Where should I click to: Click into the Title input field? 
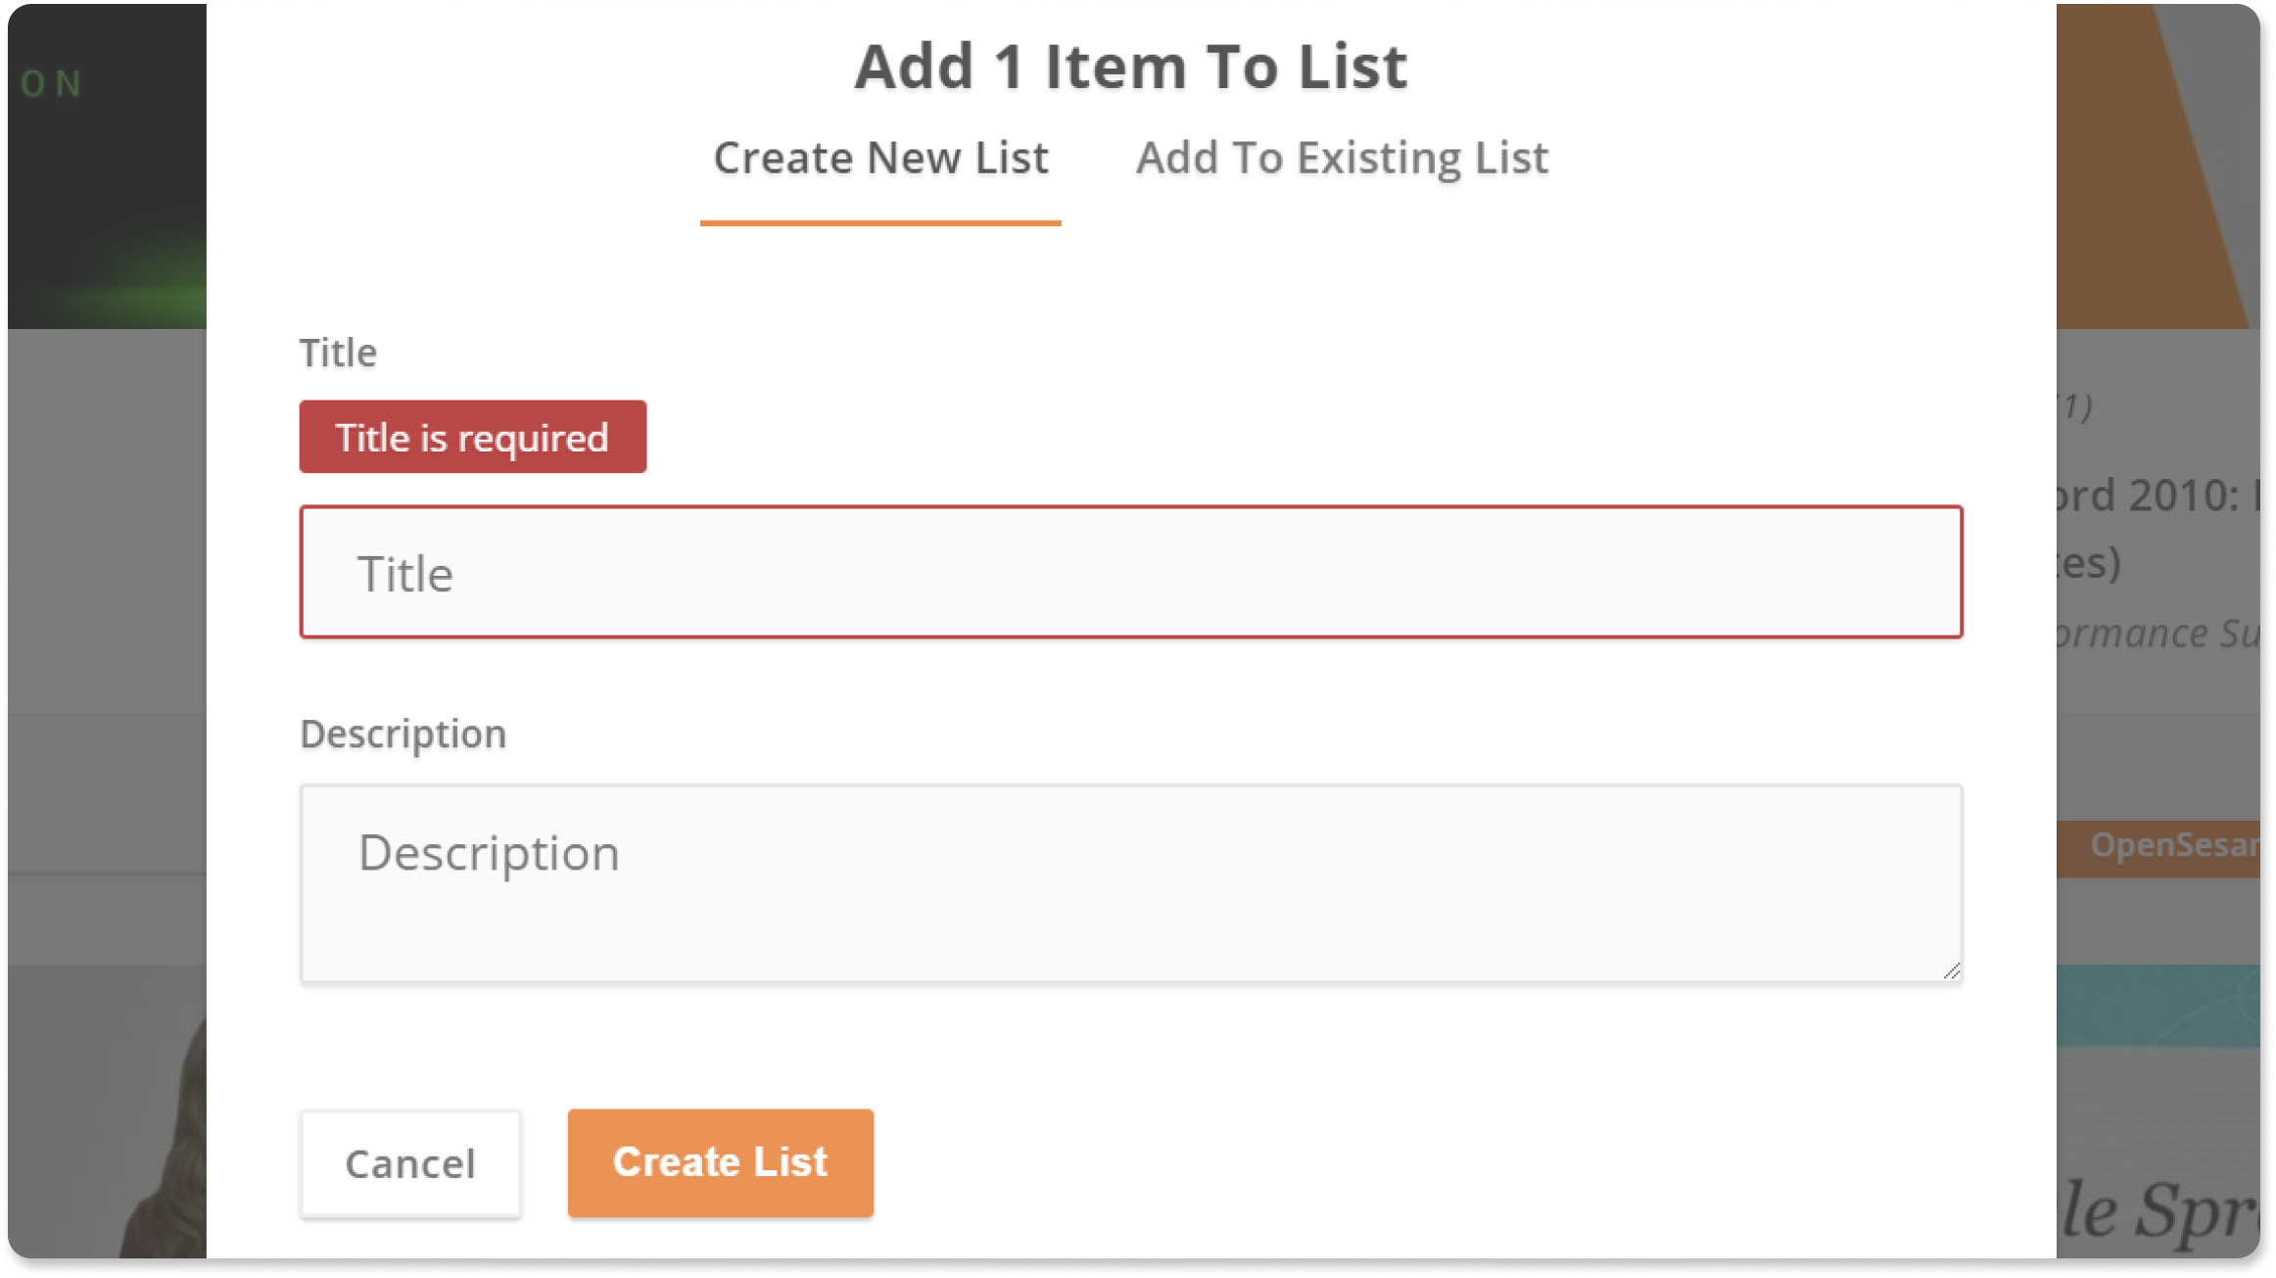pyautogui.click(x=1131, y=573)
